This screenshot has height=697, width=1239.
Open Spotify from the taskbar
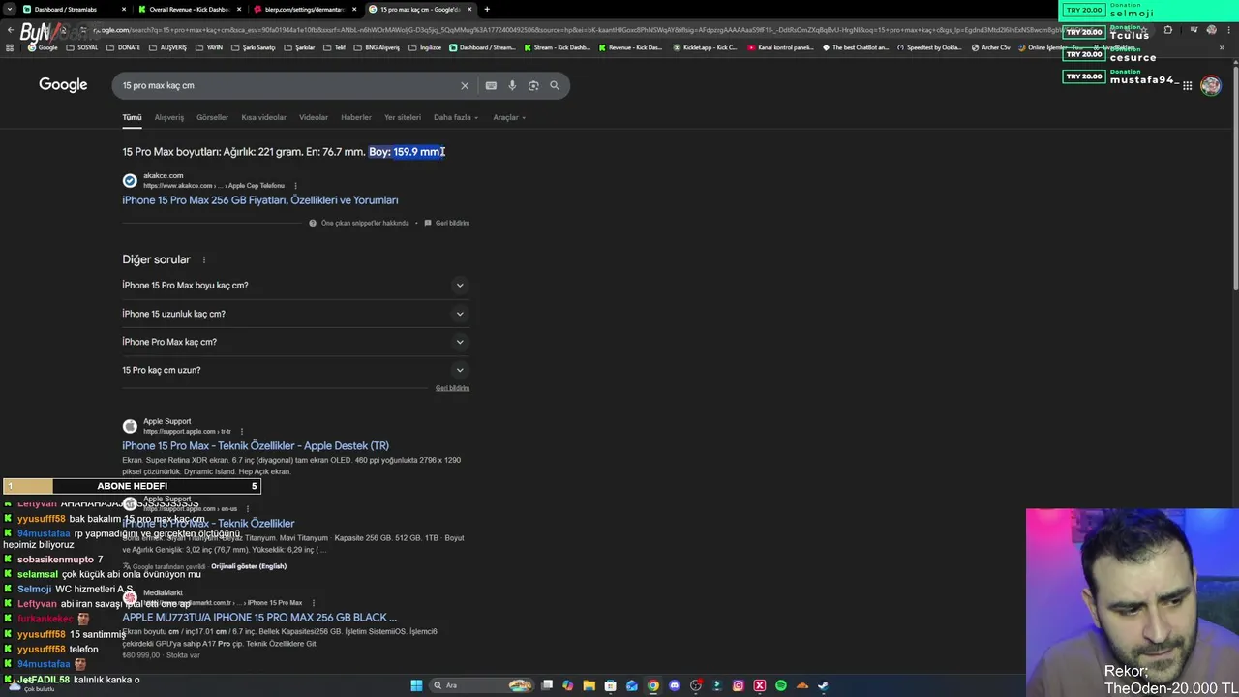[x=781, y=685]
